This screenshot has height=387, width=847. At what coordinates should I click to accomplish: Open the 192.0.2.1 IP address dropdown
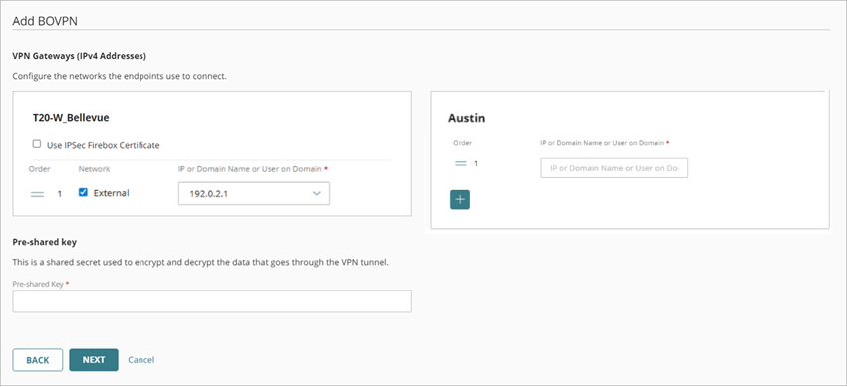pyautogui.click(x=254, y=193)
